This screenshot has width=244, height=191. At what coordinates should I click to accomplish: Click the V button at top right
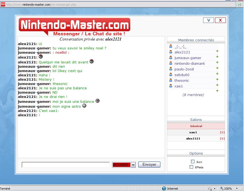(x=209, y=20)
